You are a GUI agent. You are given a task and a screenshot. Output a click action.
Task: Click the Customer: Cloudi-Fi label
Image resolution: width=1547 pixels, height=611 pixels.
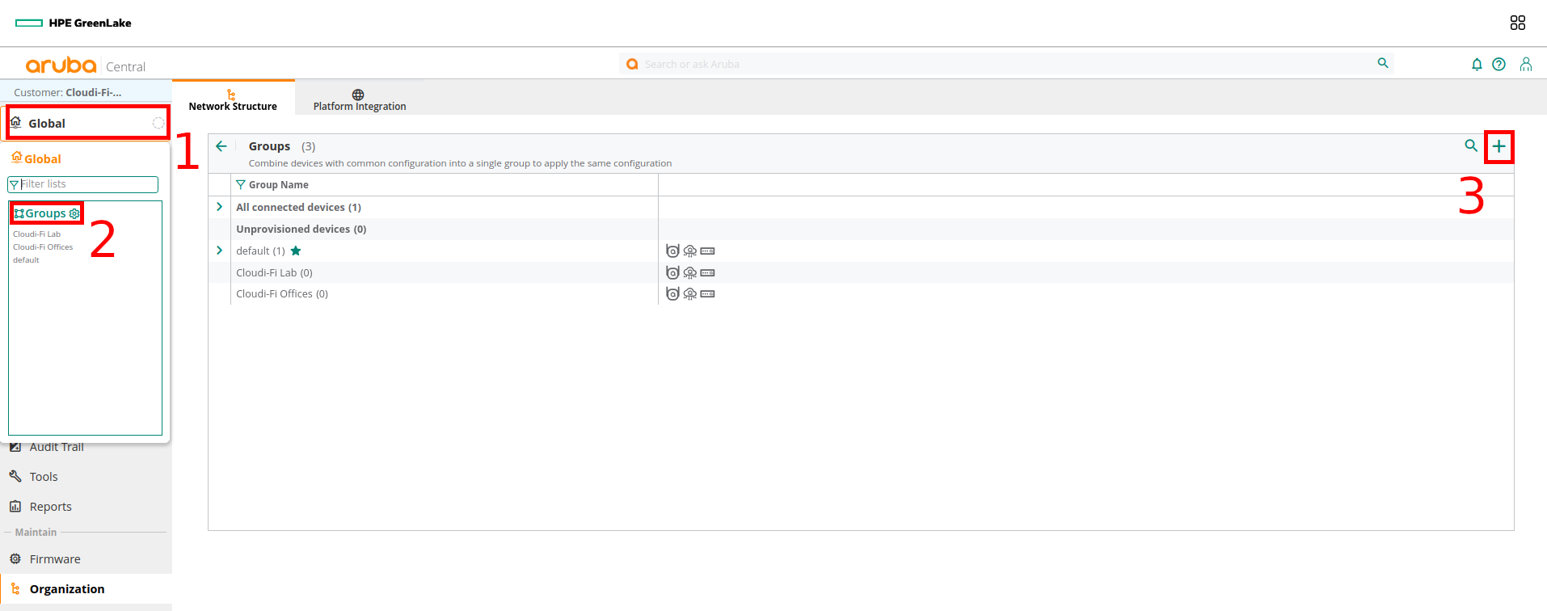pyautogui.click(x=68, y=92)
